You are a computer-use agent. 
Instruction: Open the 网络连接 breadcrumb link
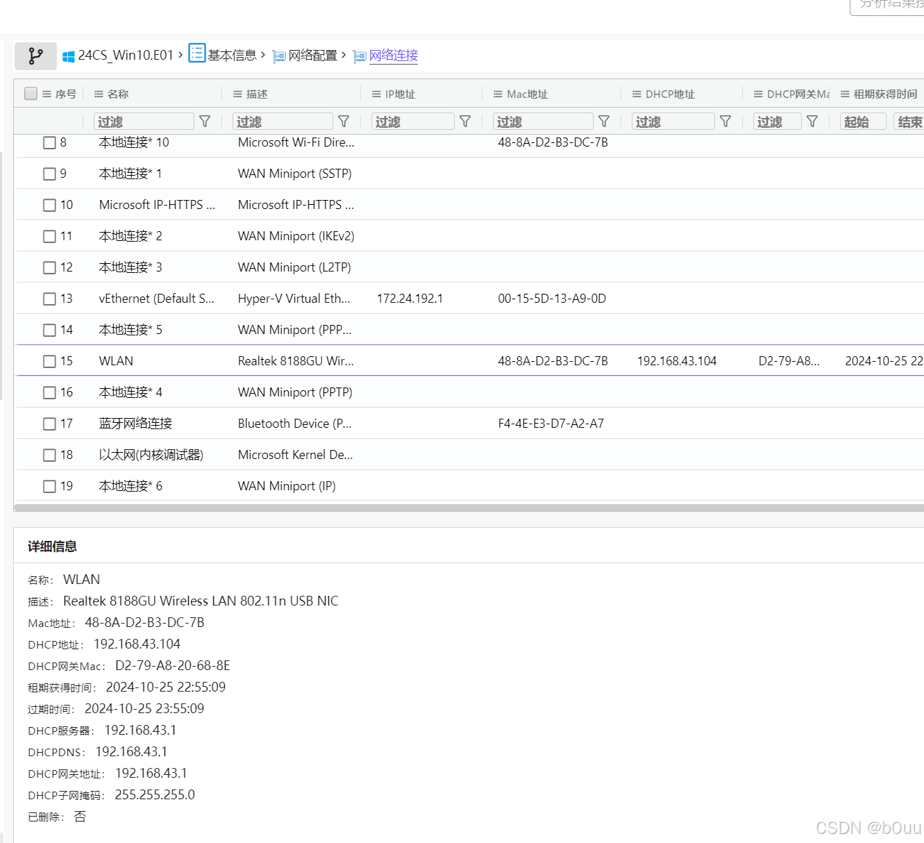tap(394, 55)
